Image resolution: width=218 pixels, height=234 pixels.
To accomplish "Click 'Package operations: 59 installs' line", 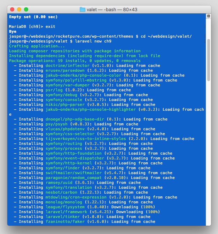I will [x=75, y=61].
